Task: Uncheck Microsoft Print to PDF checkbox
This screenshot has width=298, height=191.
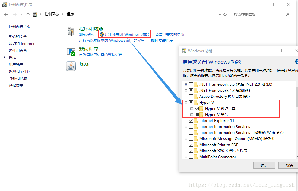Action: pos(191,145)
